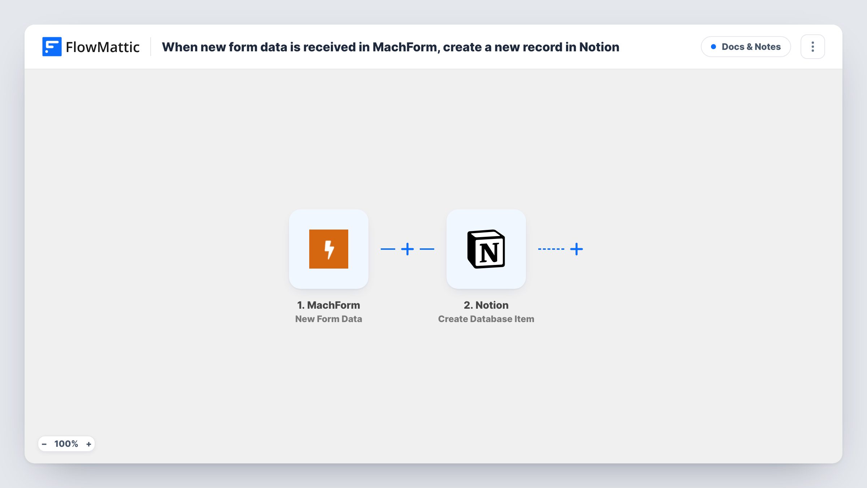The image size is (867, 488).
Task: Select the "1. MachForm" label
Action: [328, 305]
